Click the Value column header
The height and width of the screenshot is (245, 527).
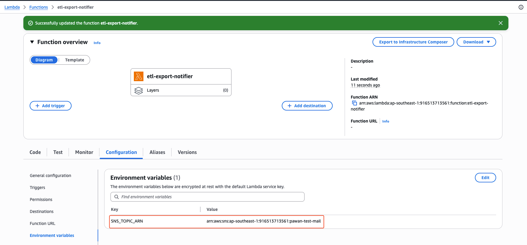(x=212, y=209)
